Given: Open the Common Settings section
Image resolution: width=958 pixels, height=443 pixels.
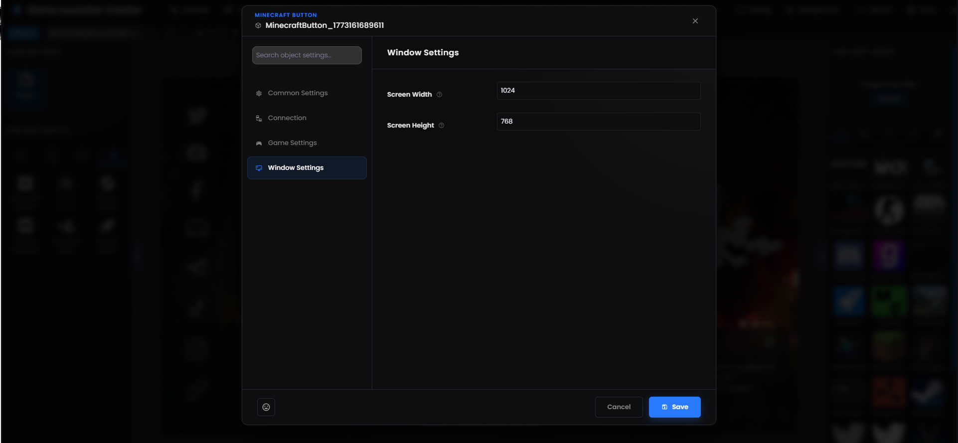Looking at the screenshot, I should pos(298,93).
